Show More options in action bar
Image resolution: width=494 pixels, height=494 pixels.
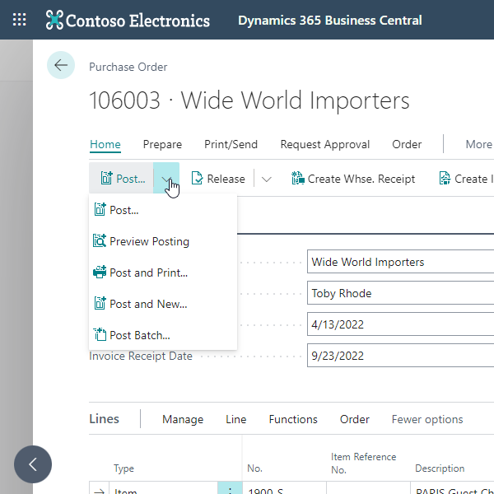coord(479,144)
